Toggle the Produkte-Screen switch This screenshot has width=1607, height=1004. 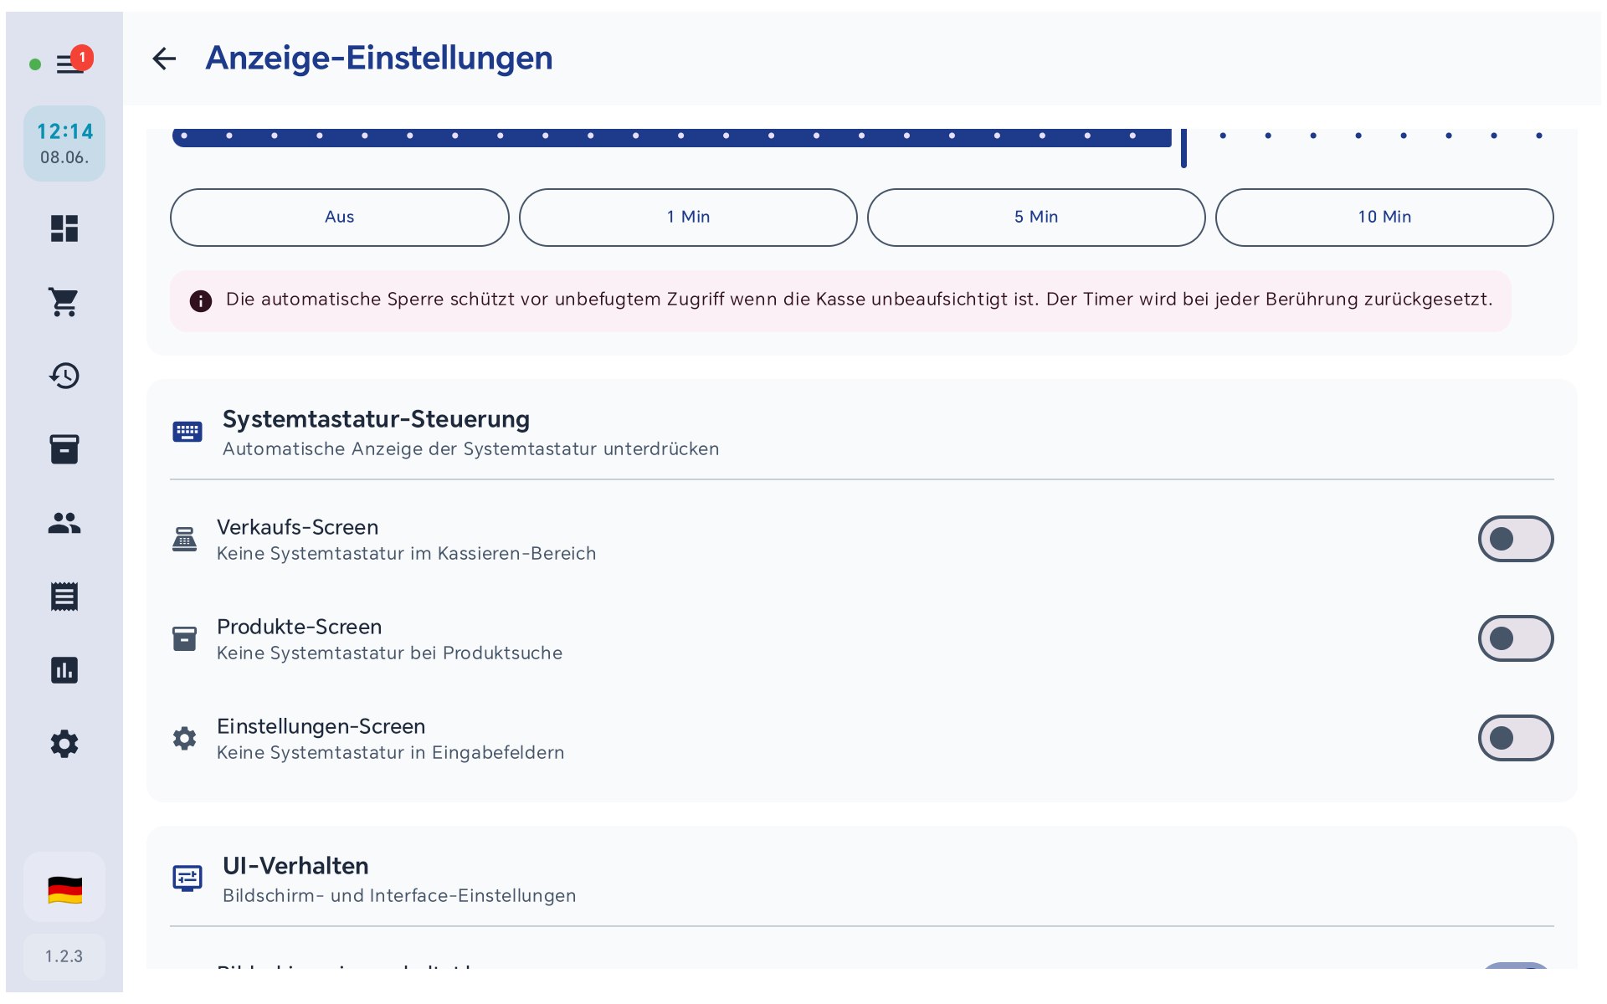point(1516,638)
